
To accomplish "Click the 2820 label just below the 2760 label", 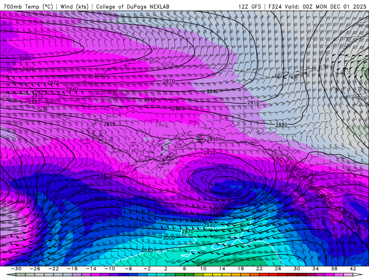I will tap(225, 205).
